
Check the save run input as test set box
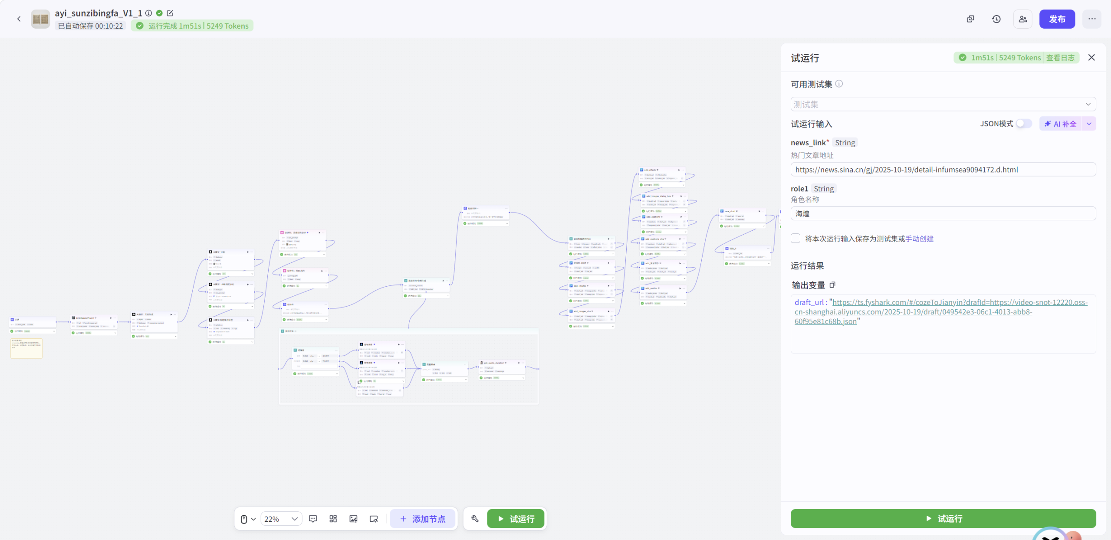pyautogui.click(x=795, y=239)
